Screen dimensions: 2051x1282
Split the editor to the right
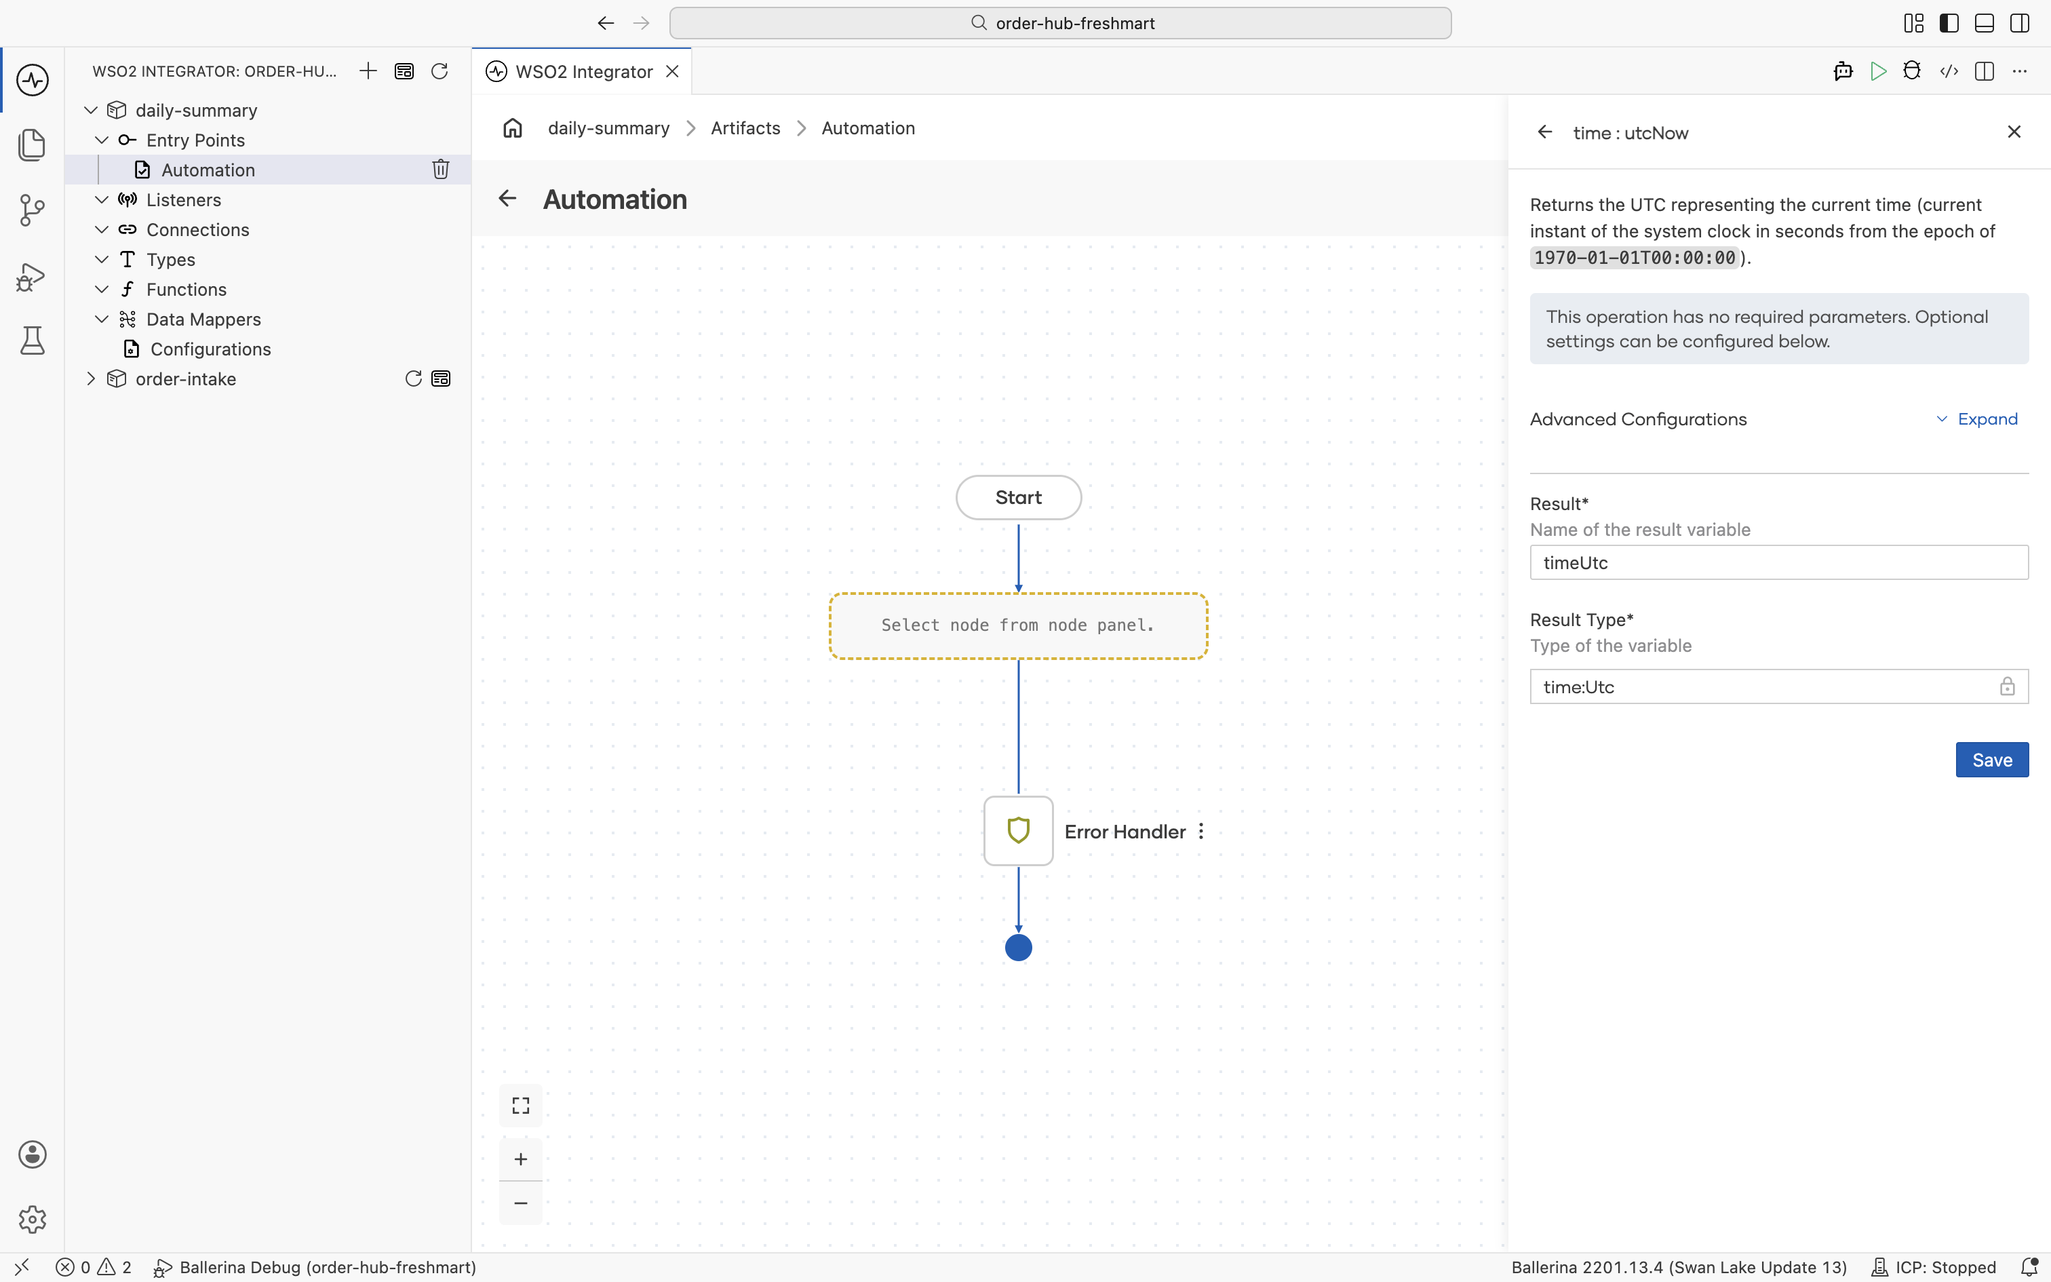click(x=1984, y=71)
